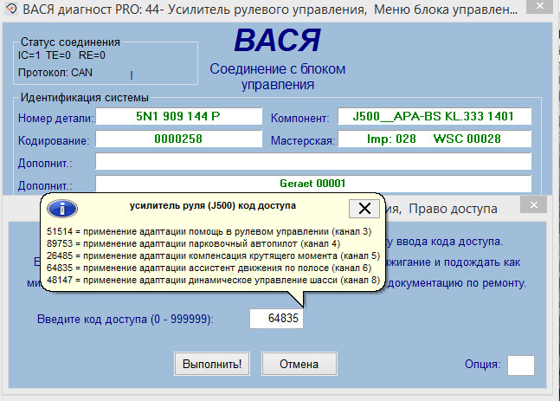The height and width of the screenshot is (401, 560).
Task: Click the first empty Дополнит. field
Action: pyautogui.click(x=313, y=161)
